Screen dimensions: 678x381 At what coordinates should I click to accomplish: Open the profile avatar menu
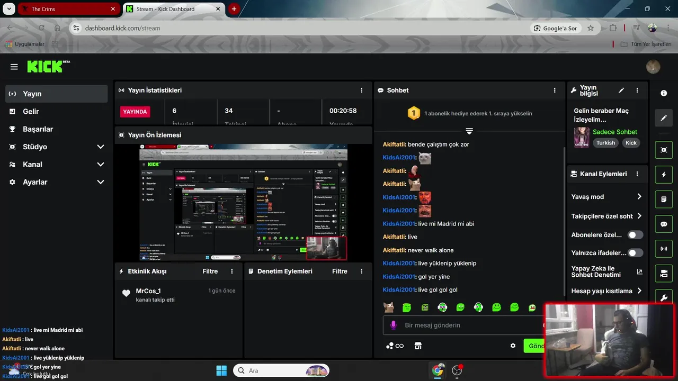[x=653, y=67]
